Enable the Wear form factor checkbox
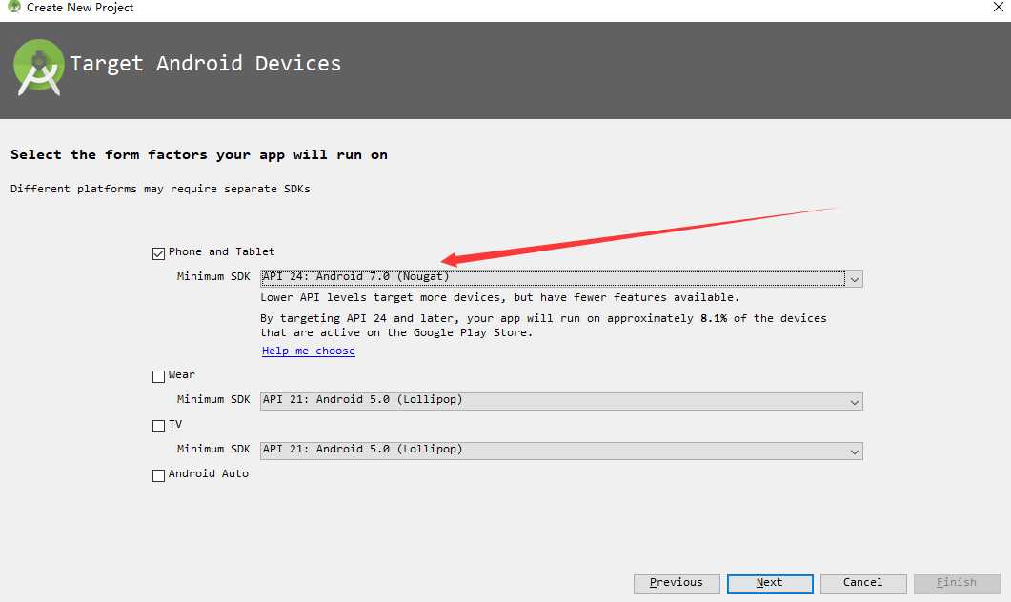 click(158, 376)
